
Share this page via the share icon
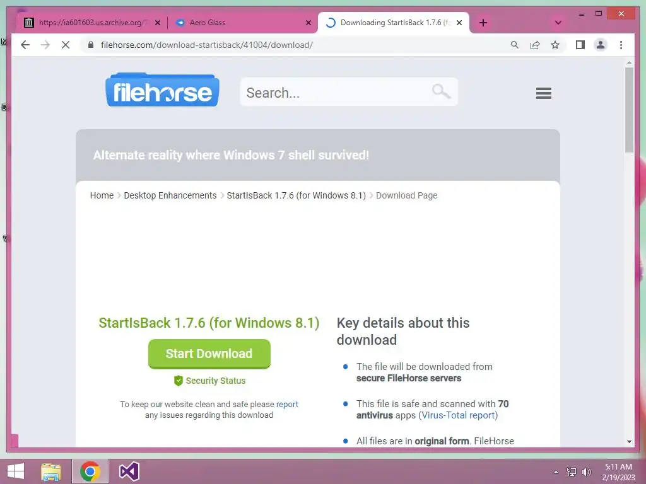[x=535, y=45]
